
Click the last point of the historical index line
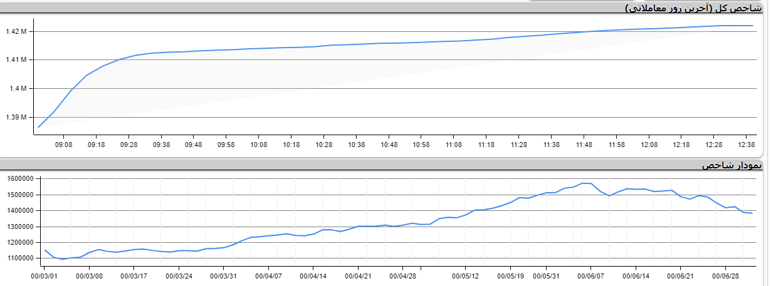tap(752, 213)
